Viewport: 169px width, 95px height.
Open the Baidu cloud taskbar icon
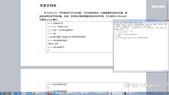pos(24,93)
